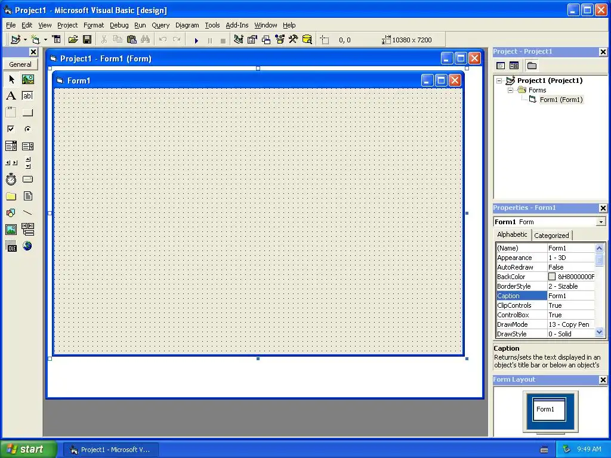This screenshot has width=611, height=458.
Task: Select the Label control tool
Action: pos(11,96)
